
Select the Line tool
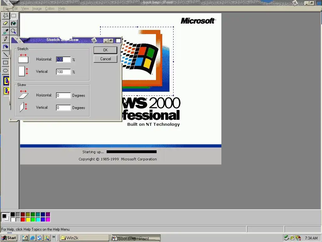6,55
